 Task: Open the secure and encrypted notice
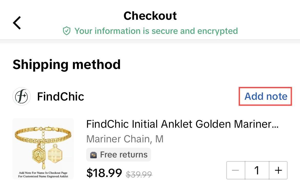156,31
